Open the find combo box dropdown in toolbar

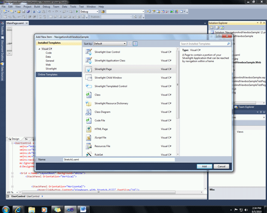(143, 12)
